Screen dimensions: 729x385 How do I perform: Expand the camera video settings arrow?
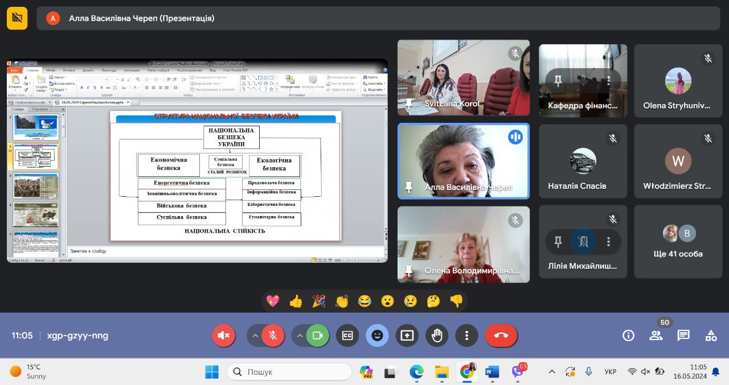click(x=300, y=336)
